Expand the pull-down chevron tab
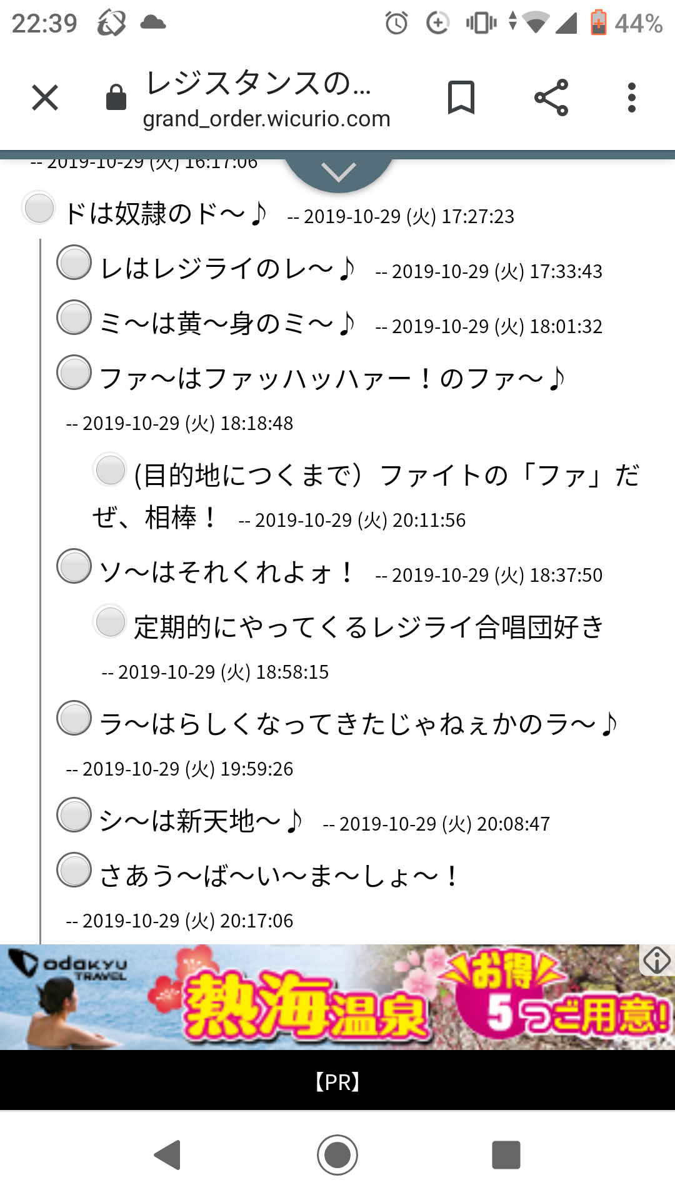Viewport: 675px width, 1200px height. click(x=339, y=172)
